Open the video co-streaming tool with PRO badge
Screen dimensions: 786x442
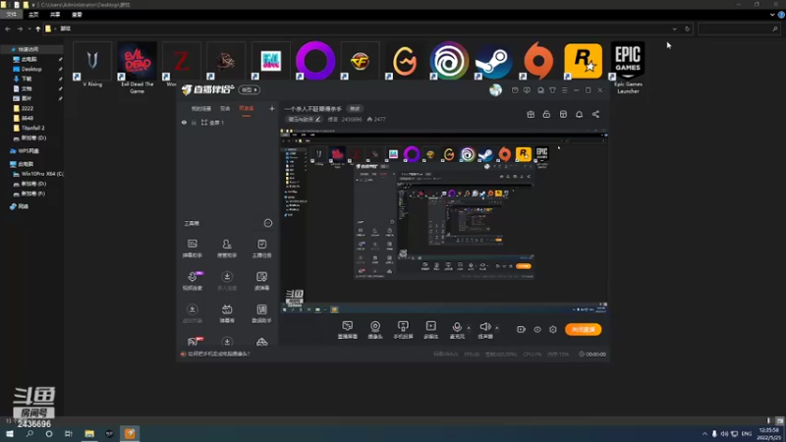[192, 281]
